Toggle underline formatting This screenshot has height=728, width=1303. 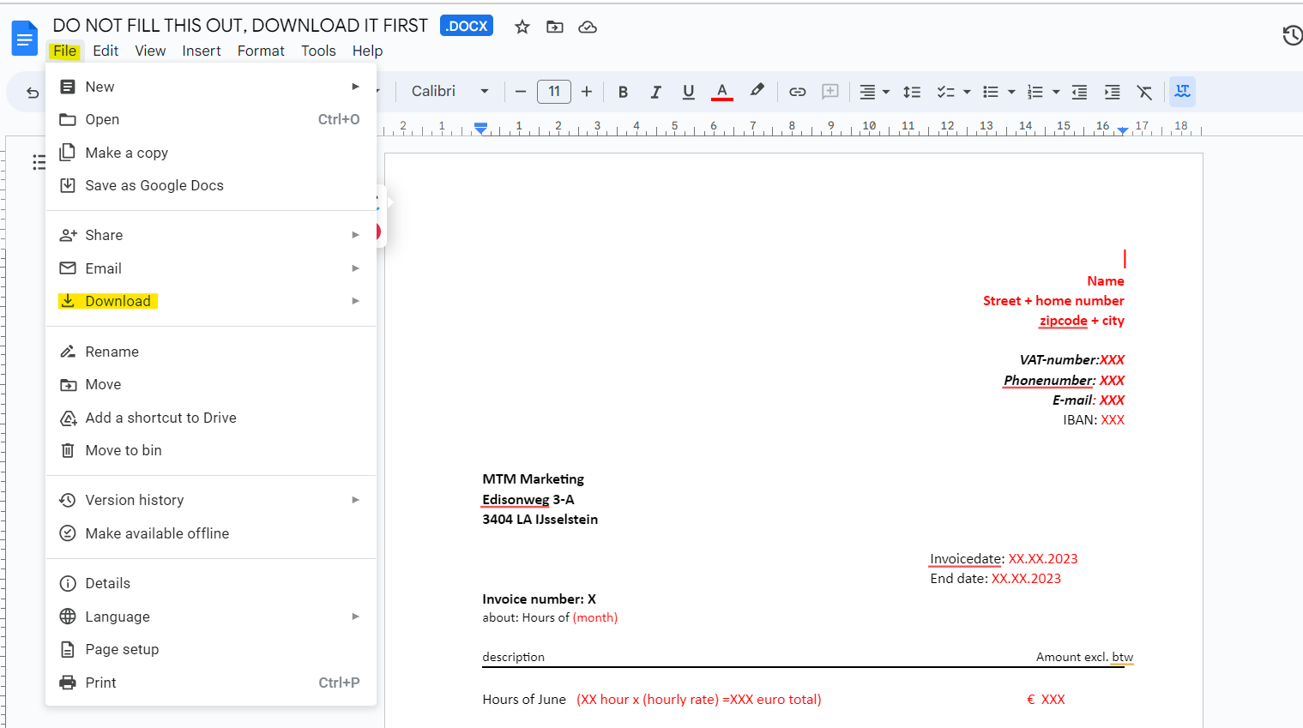click(x=688, y=92)
